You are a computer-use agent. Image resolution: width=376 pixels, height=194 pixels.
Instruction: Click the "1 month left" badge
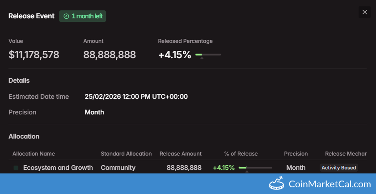[x=83, y=16]
